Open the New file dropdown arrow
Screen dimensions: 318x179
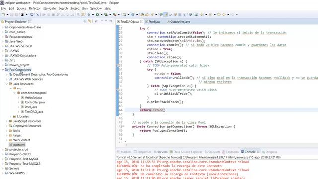(x=7, y=14)
